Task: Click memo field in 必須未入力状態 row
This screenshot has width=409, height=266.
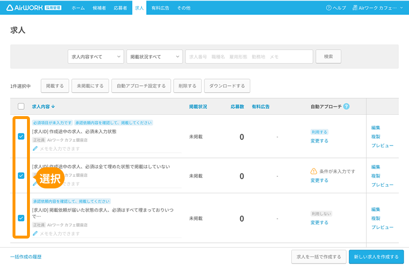Action: point(107,149)
